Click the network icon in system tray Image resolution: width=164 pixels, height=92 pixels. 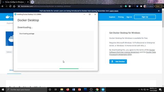tap(145, 89)
